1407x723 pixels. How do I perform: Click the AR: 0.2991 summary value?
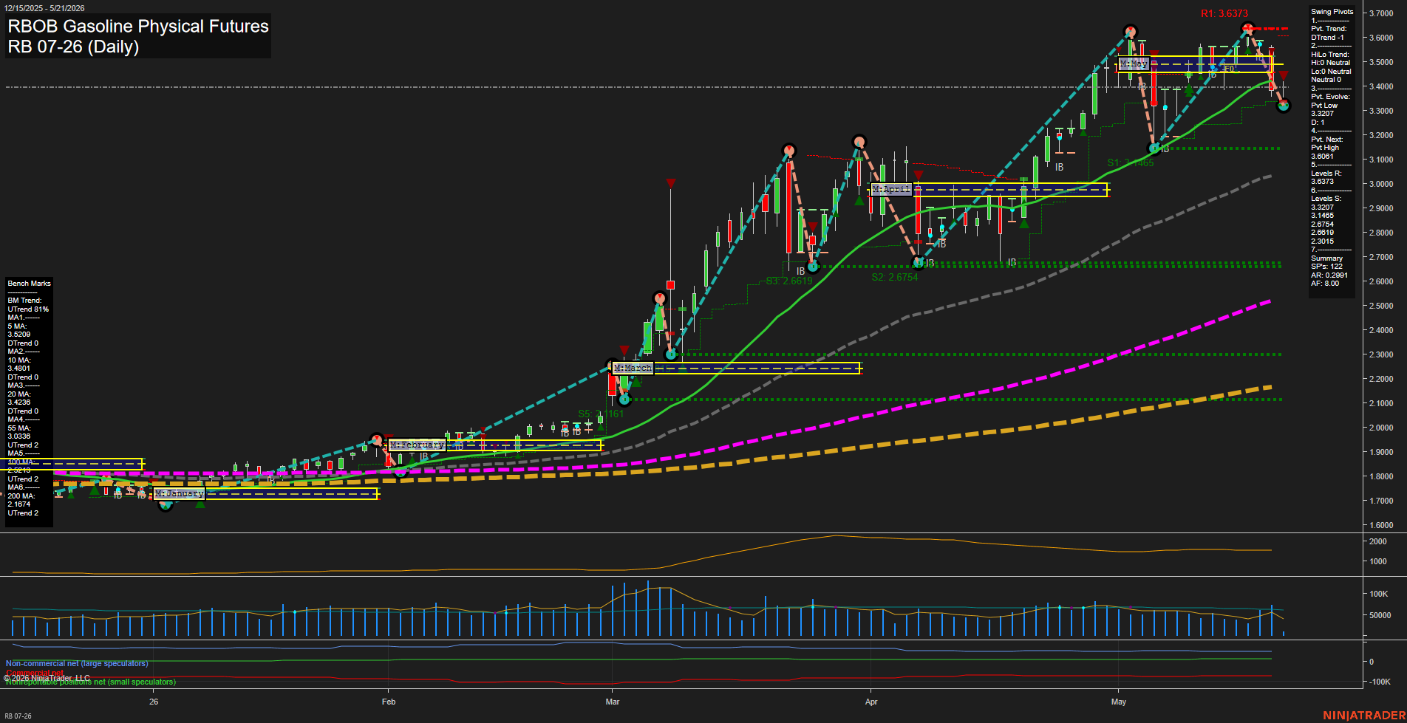pos(1329,275)
